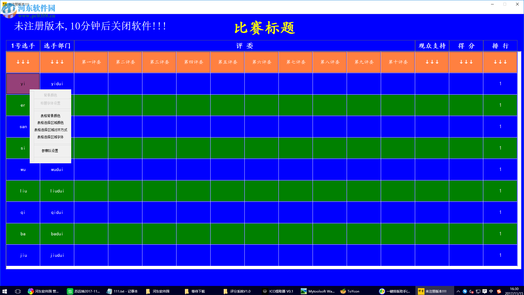The height and width of the screenshot is (295, 524).
Task: Open 111.txt Notepad from the taskbar
Action: pyautogui.click(x=123, y=291)
